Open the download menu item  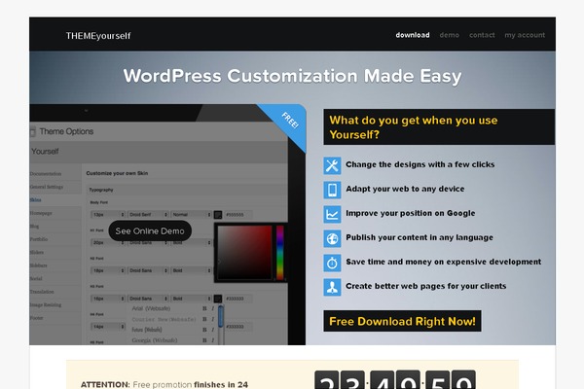tap(413, 35)
